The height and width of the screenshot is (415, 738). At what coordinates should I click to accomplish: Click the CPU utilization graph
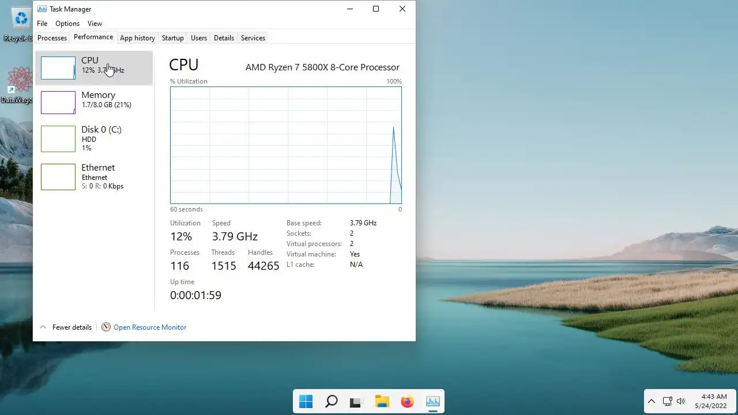click(x=286, y=145)
